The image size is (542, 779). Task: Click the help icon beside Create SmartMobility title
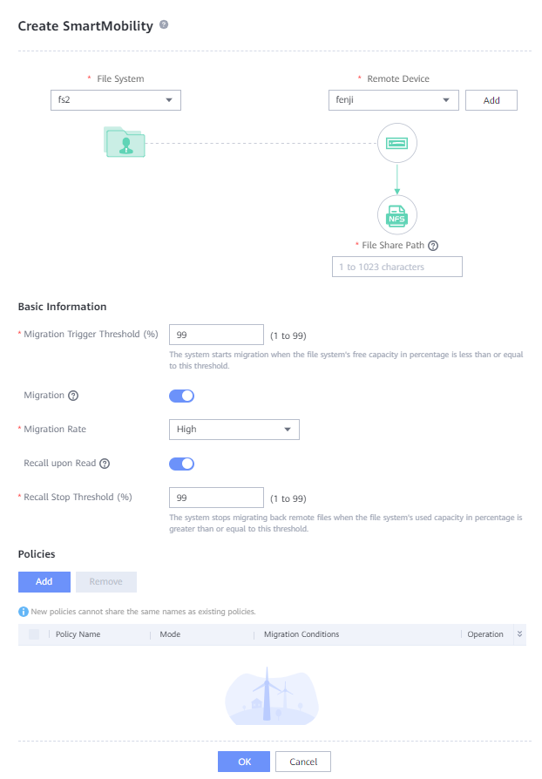pyautogui.click(x=164, y=25)
